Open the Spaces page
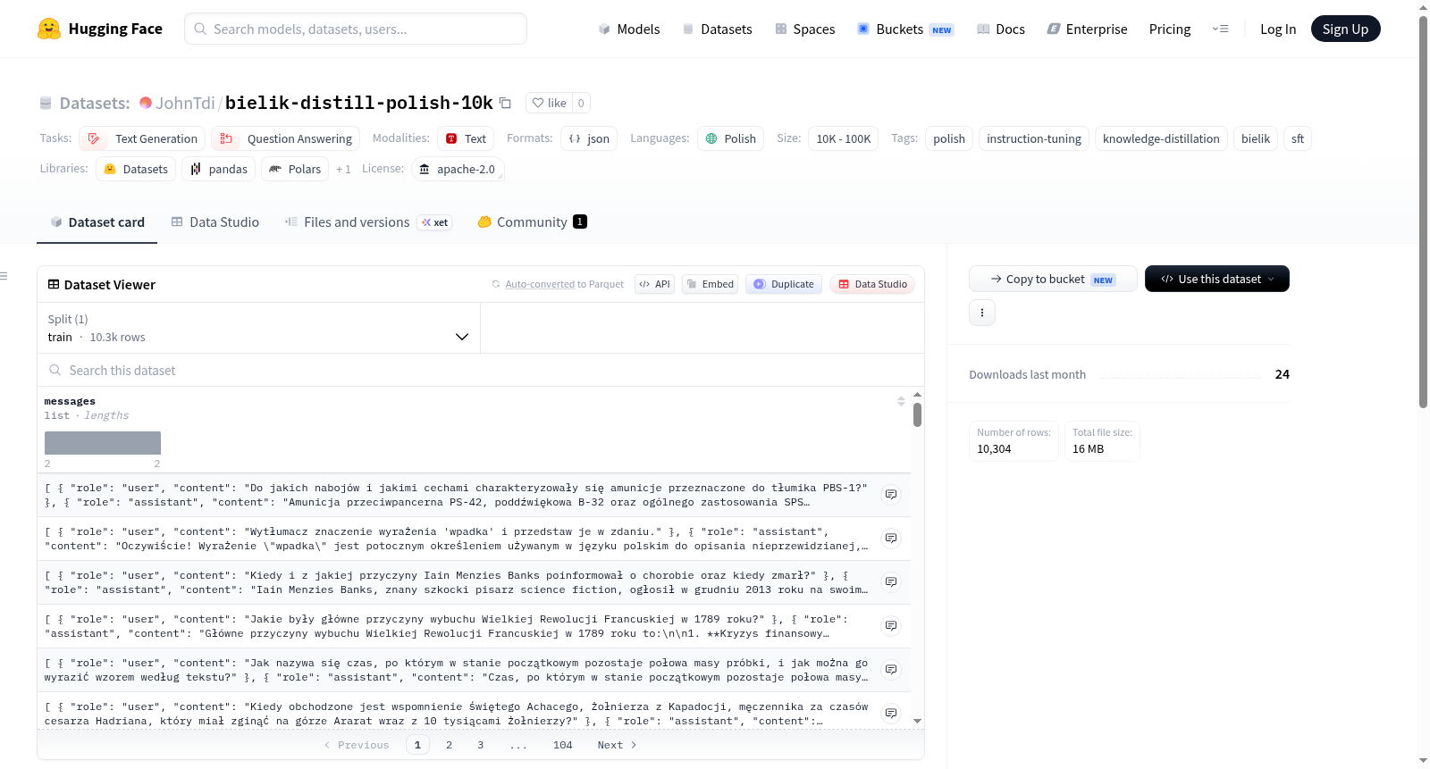Screen dimensions: 1430x769 click(805, 29)
